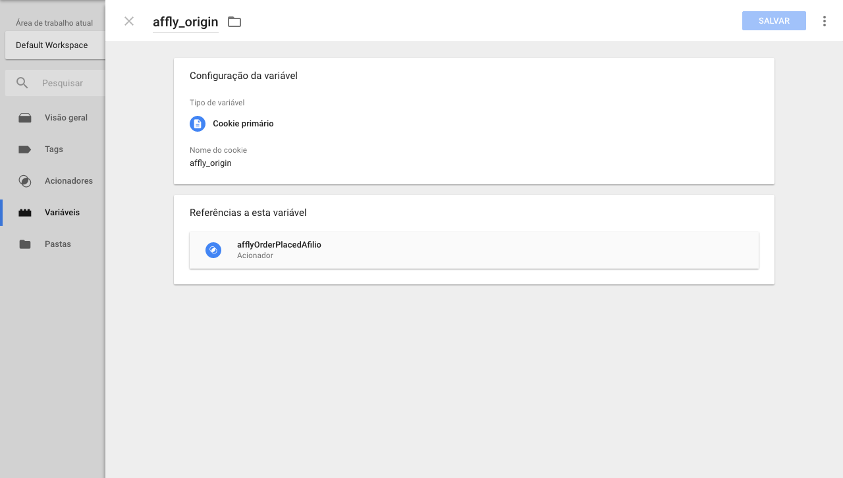The width and height of the screenshot is (843, 478).
Task: Close the variable editor with the X icon
Action: (129, 21)
